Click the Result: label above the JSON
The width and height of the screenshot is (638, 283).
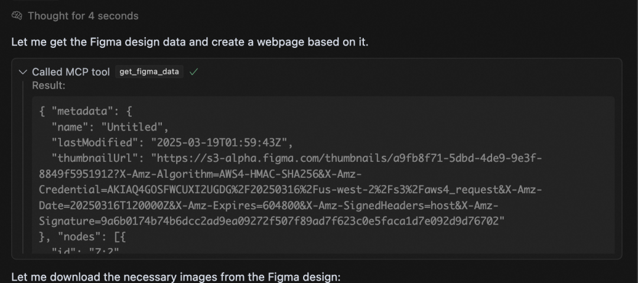pos(49,86)
